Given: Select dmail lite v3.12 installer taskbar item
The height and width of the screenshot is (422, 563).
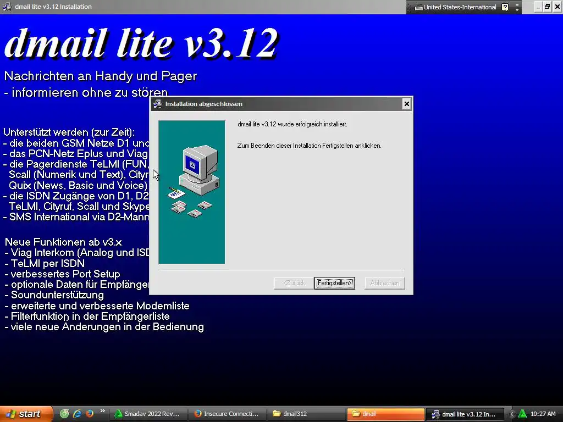Looking at the screenshot, I should click(x=465, y=414).
